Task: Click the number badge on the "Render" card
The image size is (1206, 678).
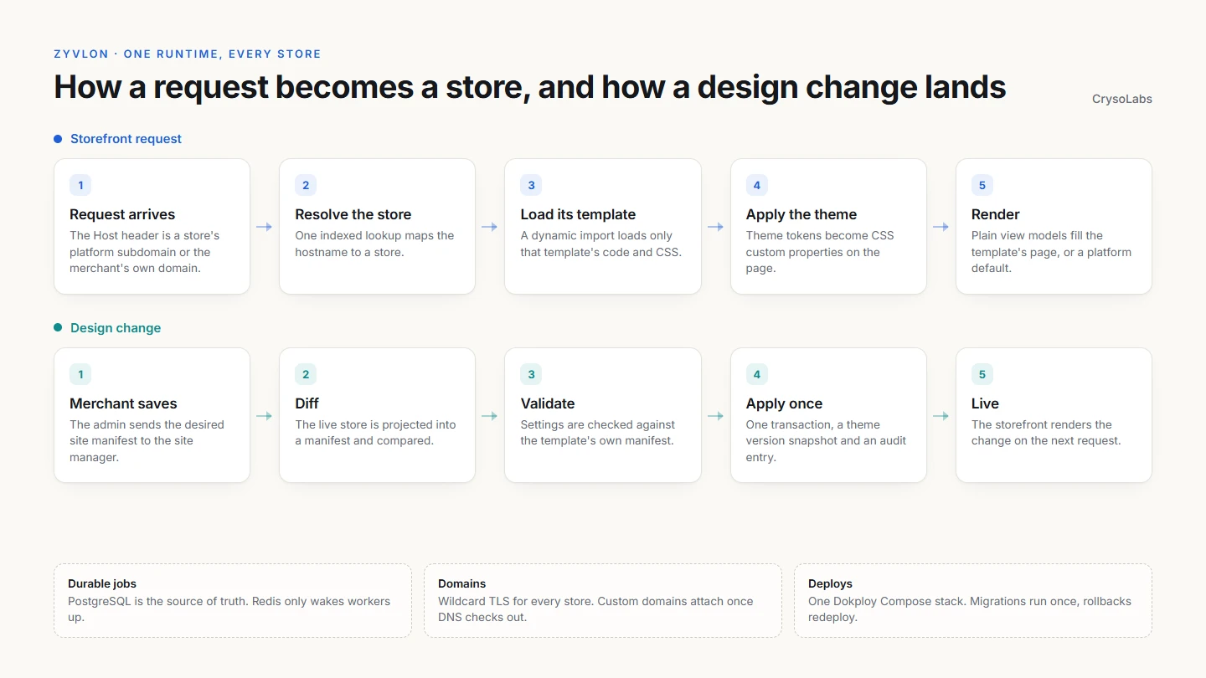Action: 982,185
